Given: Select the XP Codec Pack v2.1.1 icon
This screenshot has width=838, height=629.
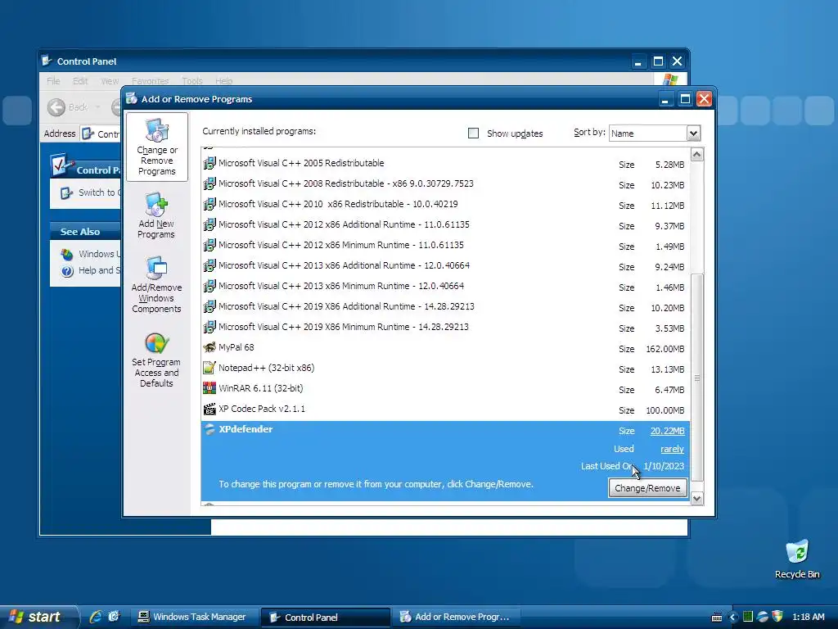Looking at the screenshot, I should coord(209,410).
